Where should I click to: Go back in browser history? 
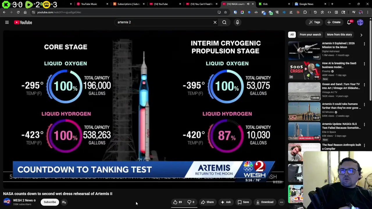(x=4, y=12)
